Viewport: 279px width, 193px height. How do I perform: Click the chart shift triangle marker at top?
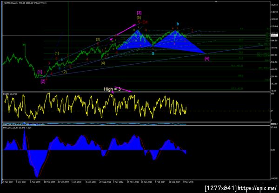tap(216, 2)
